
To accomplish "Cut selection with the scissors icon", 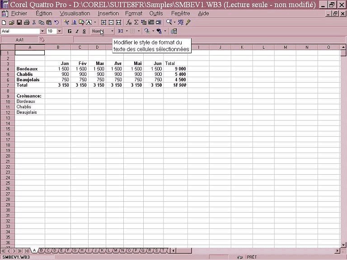I will [34, 22].
